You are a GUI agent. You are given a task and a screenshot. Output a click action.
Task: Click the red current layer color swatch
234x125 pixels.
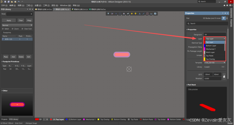pos(37,119)
